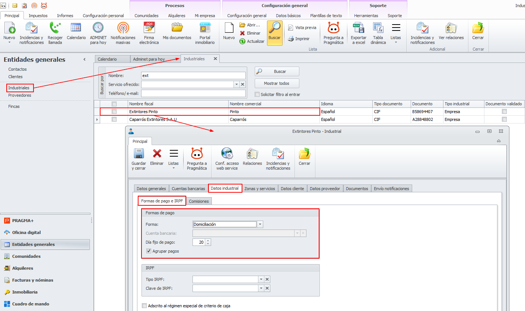Screen dimensions: 525x311
Task: Select Proveedores in Entidades generales list
Action: click(x=20, y=95)
